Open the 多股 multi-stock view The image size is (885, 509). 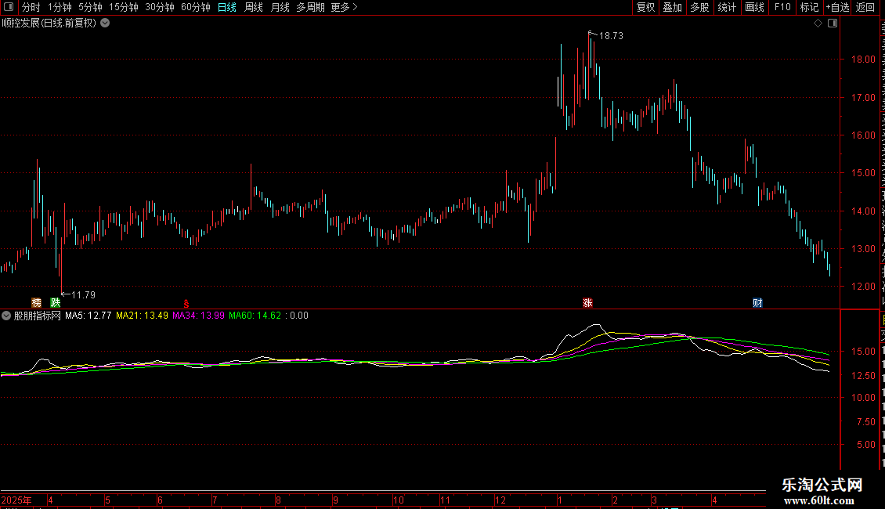[x=700, y=7]
